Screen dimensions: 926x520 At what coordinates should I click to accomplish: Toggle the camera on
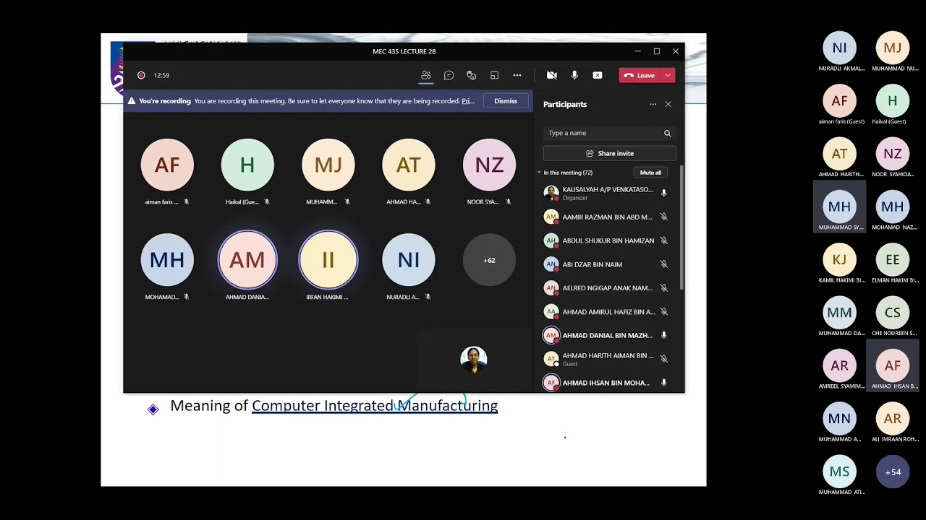pyautogui.click(x=551, y=75)
